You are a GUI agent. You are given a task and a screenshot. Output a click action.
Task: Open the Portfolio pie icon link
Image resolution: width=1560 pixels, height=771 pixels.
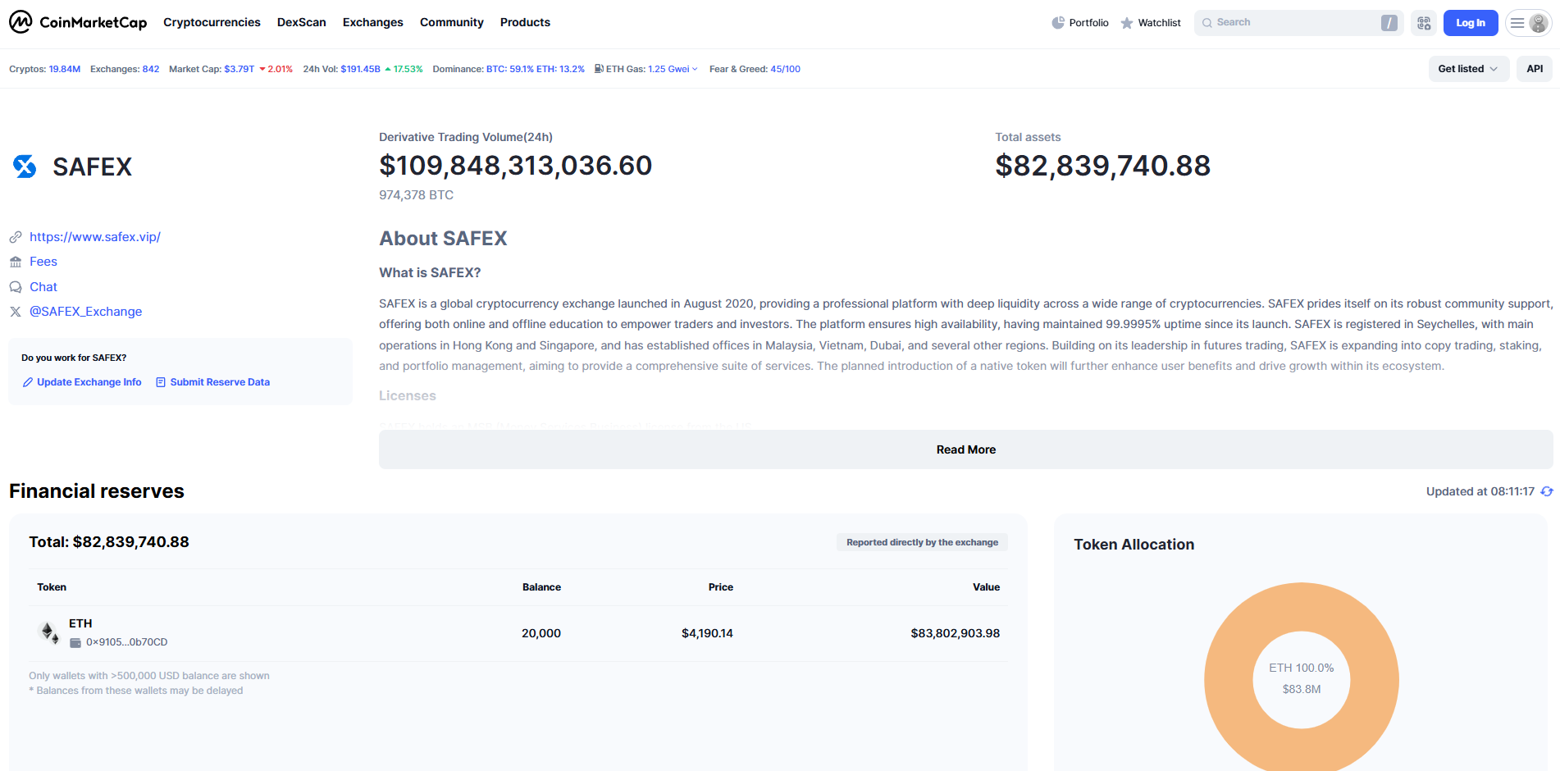(1058, 23)
